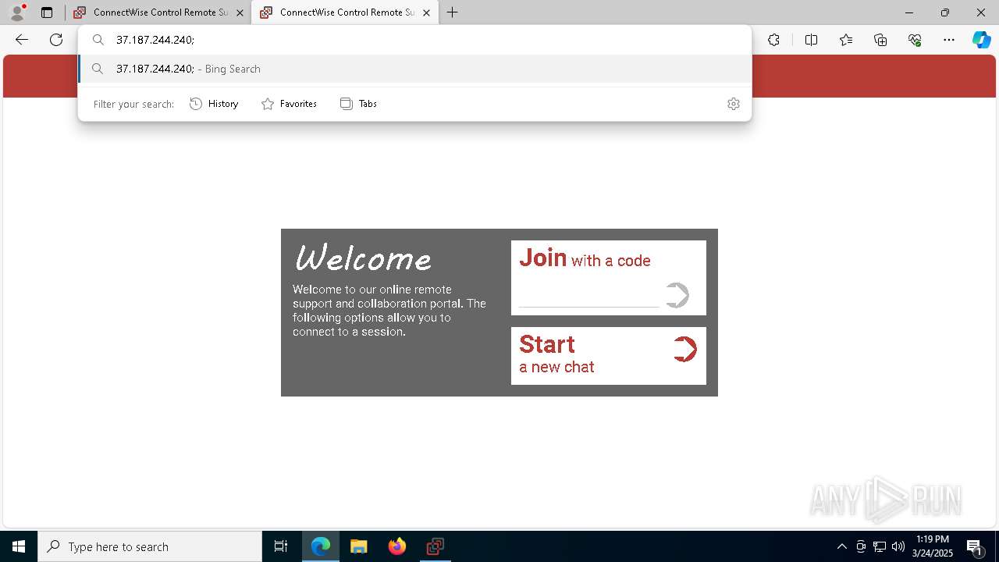
Task: Filter search by Tabs
Action: (x=358, y=104)
